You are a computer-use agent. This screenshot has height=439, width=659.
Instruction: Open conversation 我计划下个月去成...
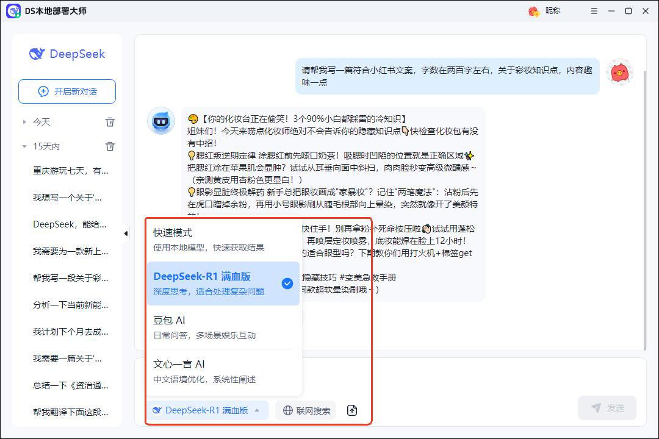tap(71, 332)
